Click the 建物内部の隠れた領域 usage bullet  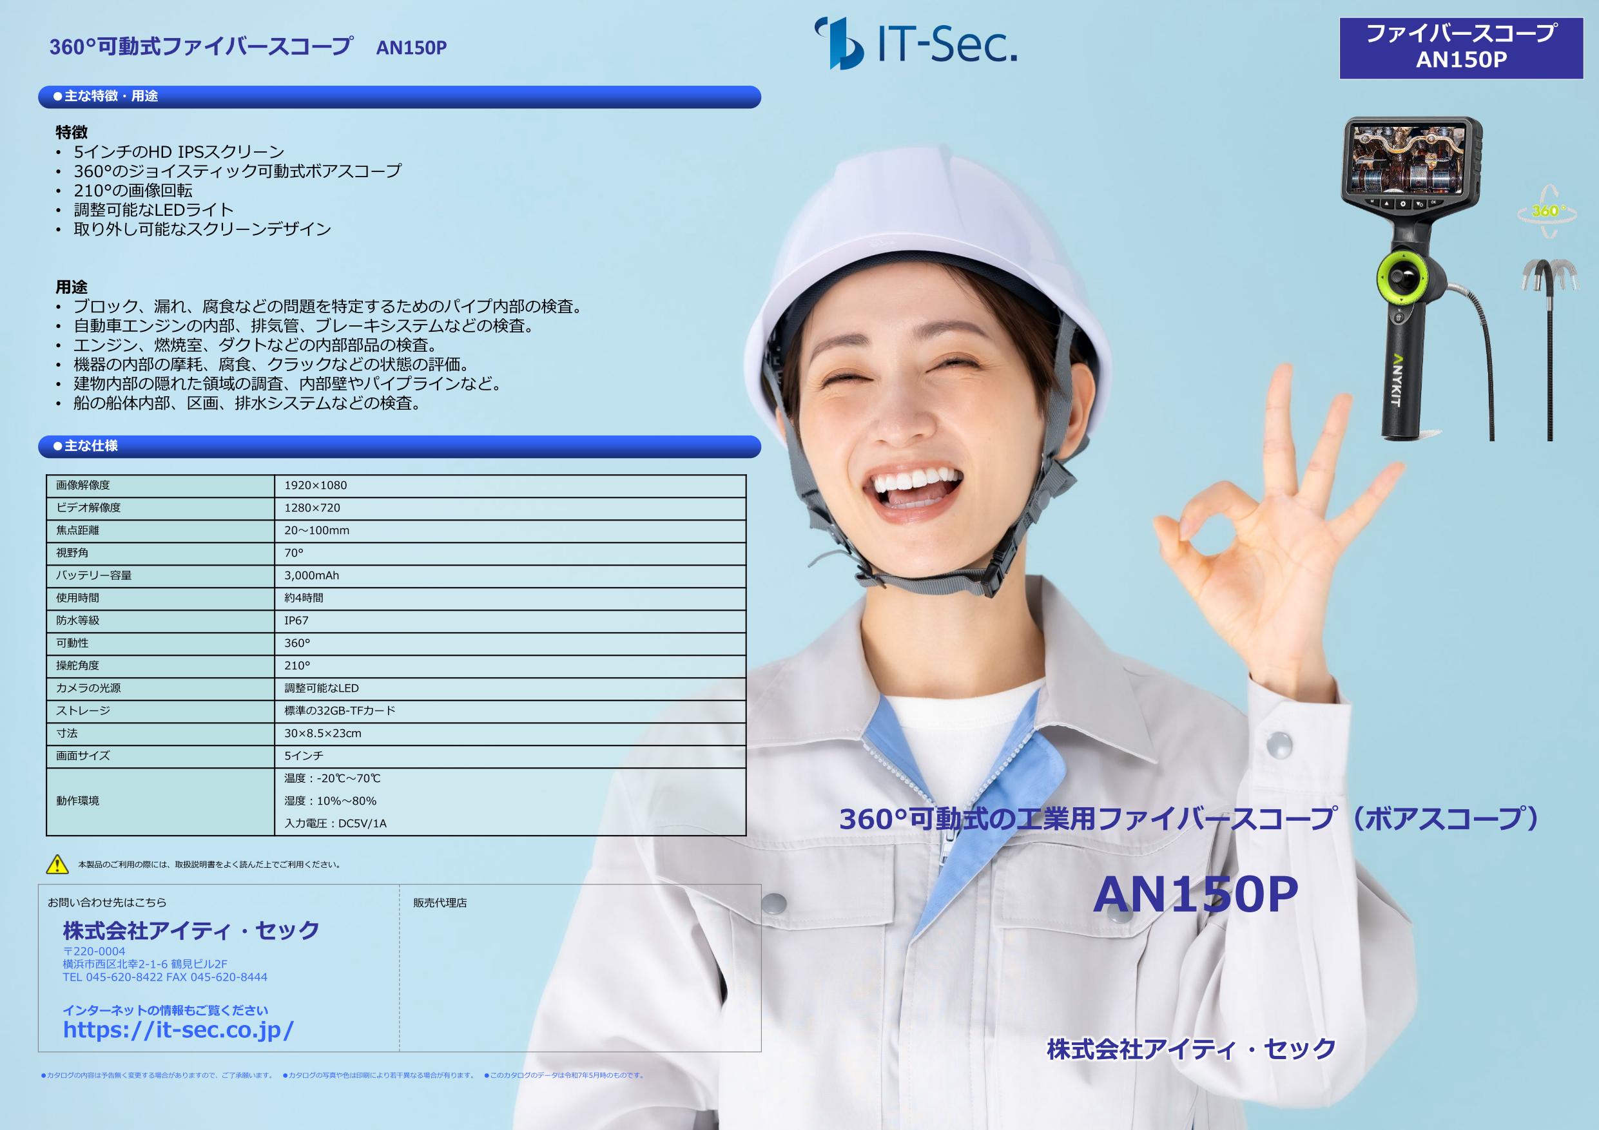[x=289, y=383]
